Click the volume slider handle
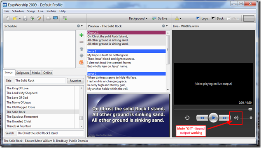The image size is (261, 148). [x=251, y=118]
